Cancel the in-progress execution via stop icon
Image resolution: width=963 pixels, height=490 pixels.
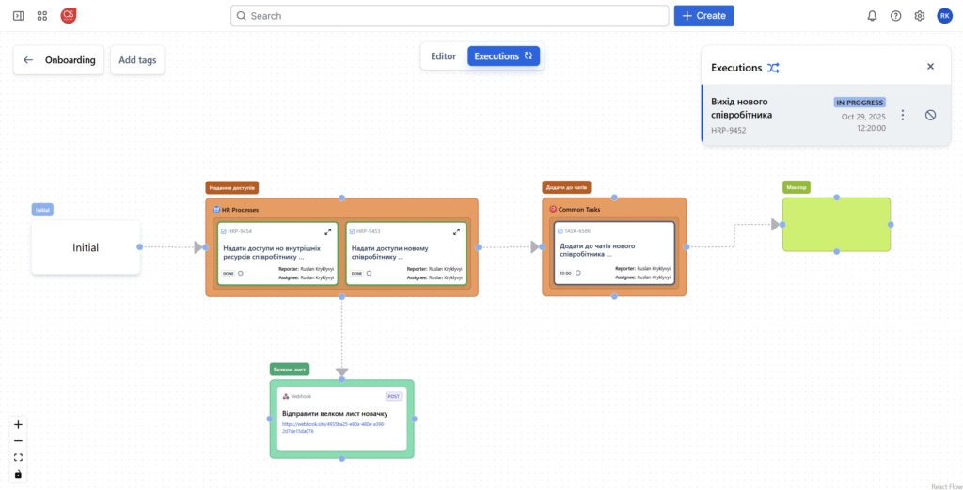[930, 115]
